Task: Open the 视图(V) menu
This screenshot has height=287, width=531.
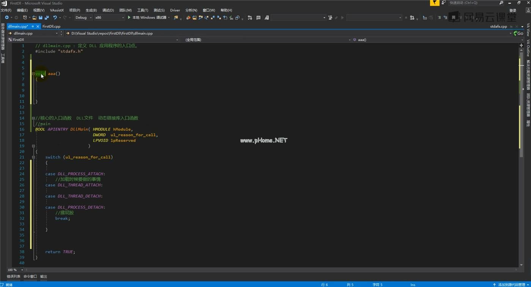Action: [39, 10]
